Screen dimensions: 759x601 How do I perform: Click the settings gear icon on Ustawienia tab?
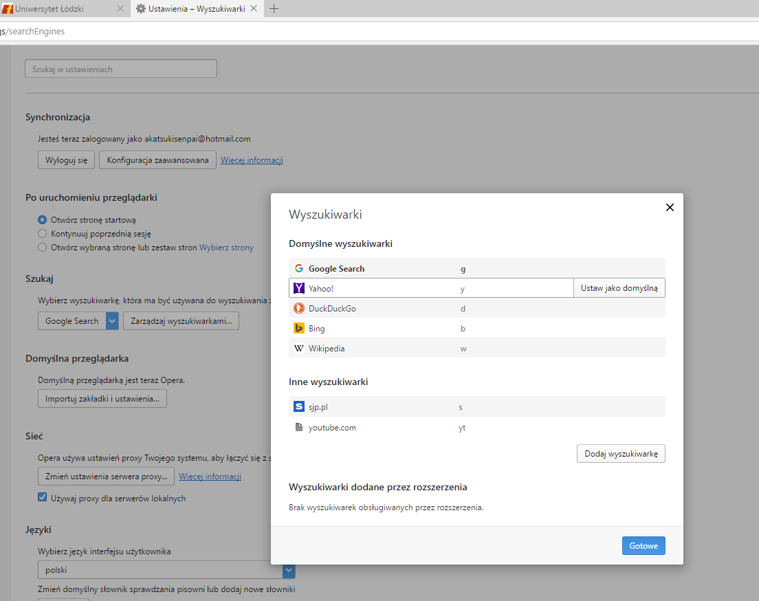click(141, 9)
